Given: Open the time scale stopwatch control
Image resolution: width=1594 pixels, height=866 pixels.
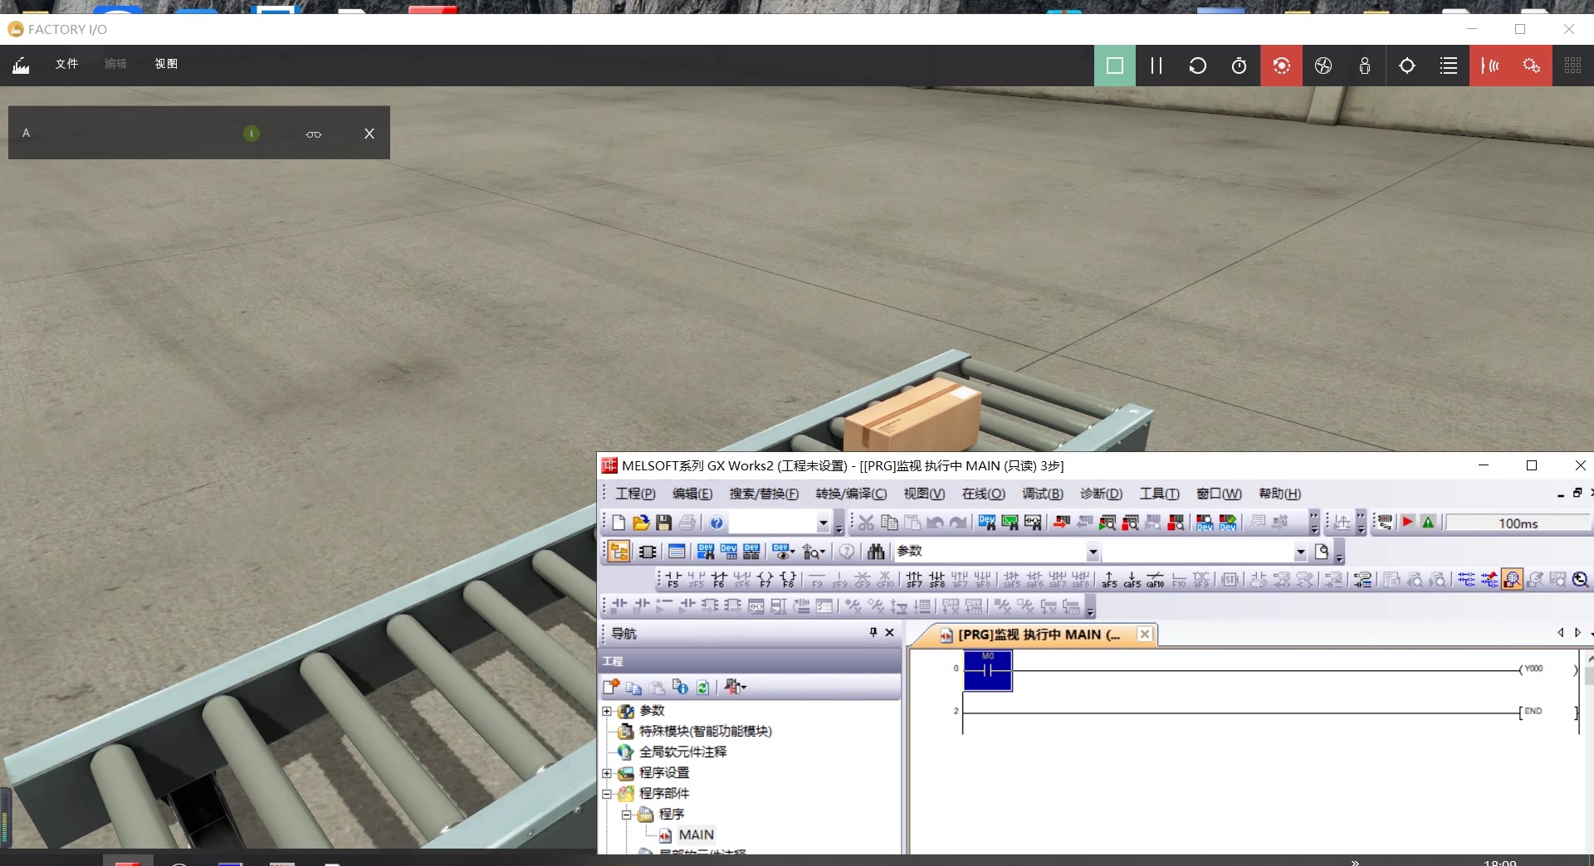Looking at the screenshot, I should [1239, 66].
